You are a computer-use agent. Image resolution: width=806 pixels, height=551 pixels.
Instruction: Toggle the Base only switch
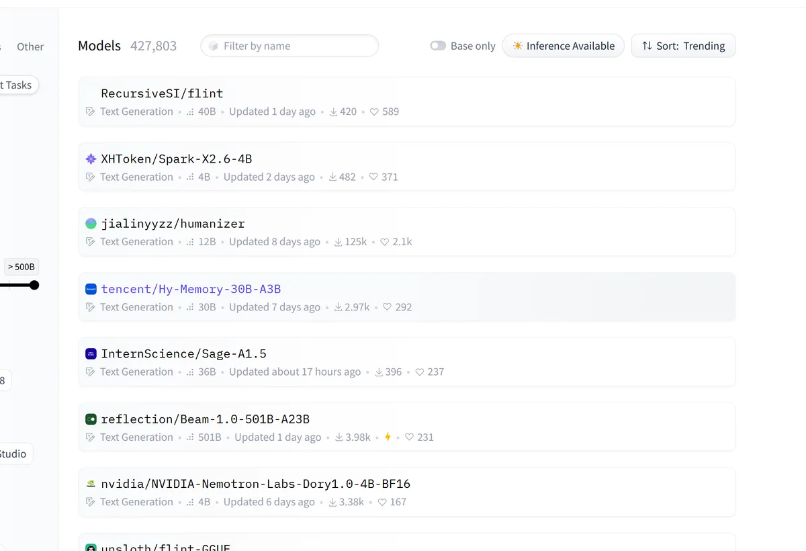[438, 46]
